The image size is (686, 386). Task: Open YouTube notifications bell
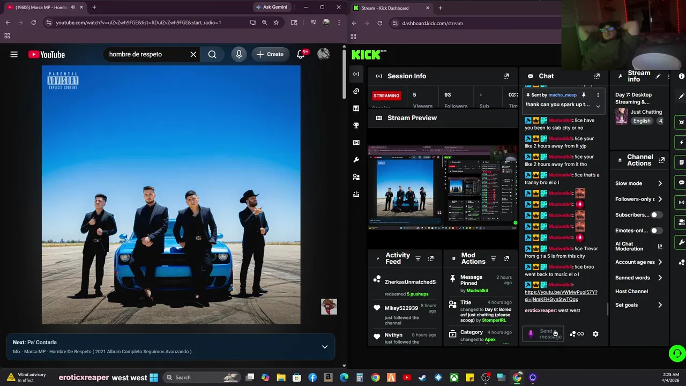click(301, 54)
